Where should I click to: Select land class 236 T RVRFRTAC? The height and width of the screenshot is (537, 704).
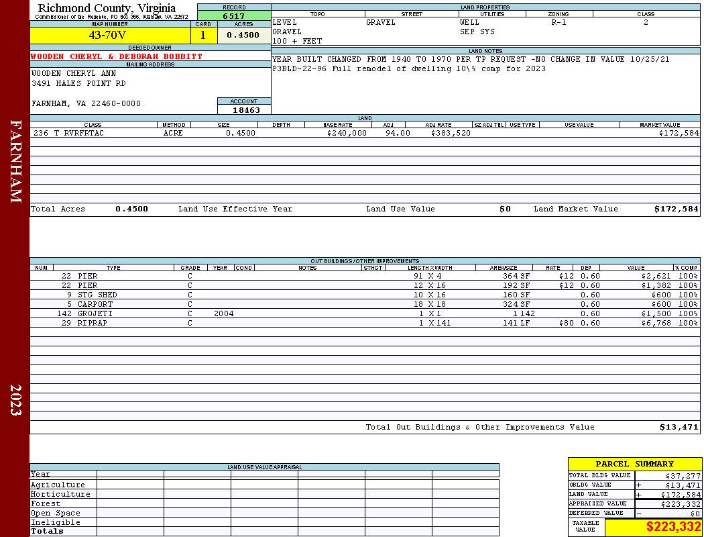coord(68,134)
